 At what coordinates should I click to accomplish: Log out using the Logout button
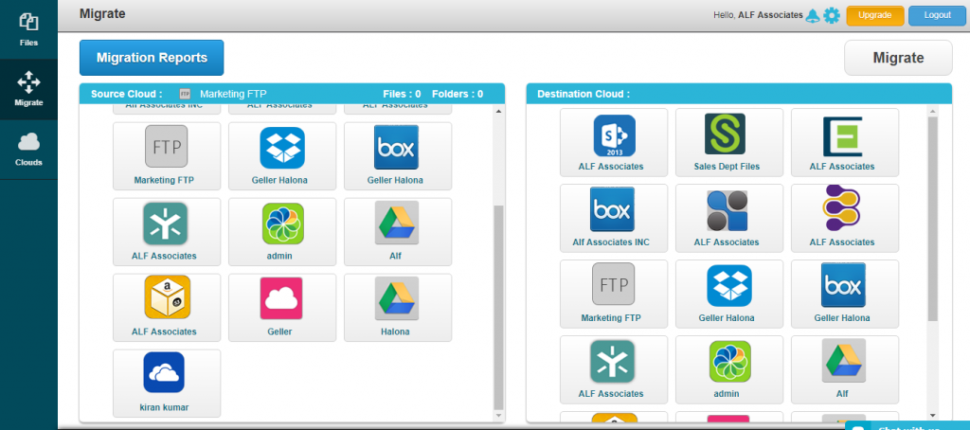(x=937, y=15)
